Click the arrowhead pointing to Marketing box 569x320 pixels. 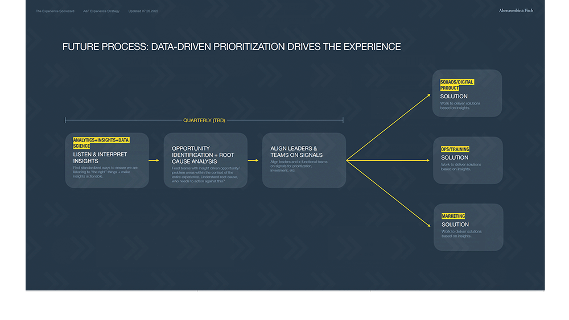tap(428, 225)
